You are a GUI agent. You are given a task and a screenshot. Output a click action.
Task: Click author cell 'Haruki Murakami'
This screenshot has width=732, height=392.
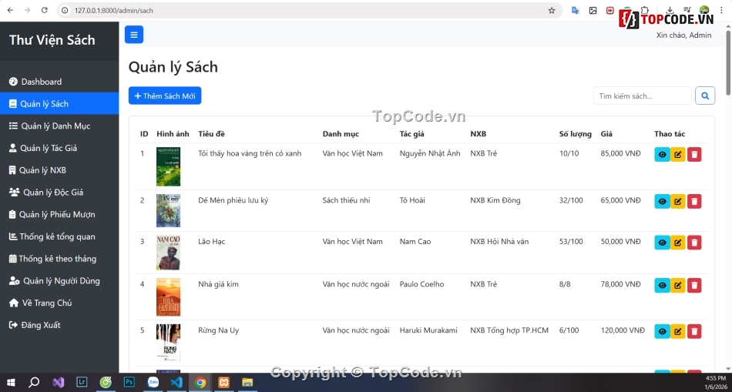point(428,330)
